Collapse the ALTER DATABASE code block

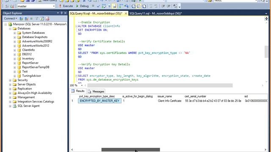pos(76,26)
